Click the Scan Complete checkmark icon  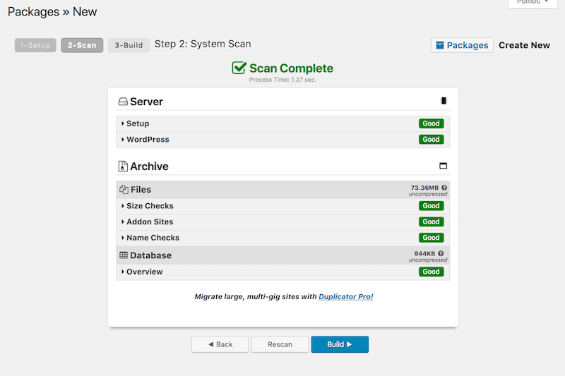click(239, 68)
